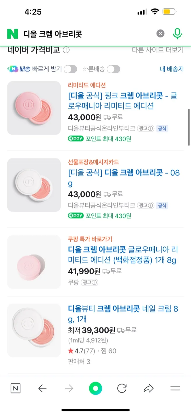Start voice search with microphone icon
Image resolution: width=191 pixels, height=415 pixels.
click(177, 34)
